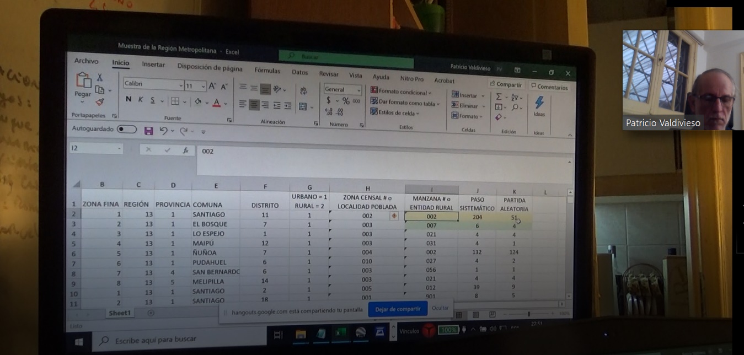Image resolution: width=744 pixels, height=355 pixels.
Task: Click the increase indent icon
Action: [x=287, y=106]
